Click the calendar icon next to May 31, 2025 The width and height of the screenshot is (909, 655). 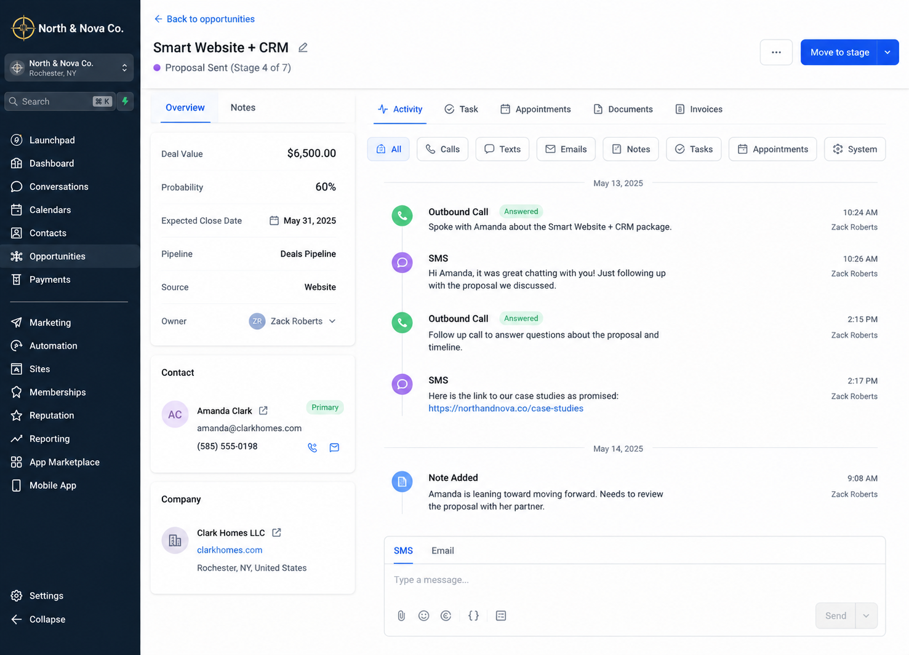[x=274, y=221]
